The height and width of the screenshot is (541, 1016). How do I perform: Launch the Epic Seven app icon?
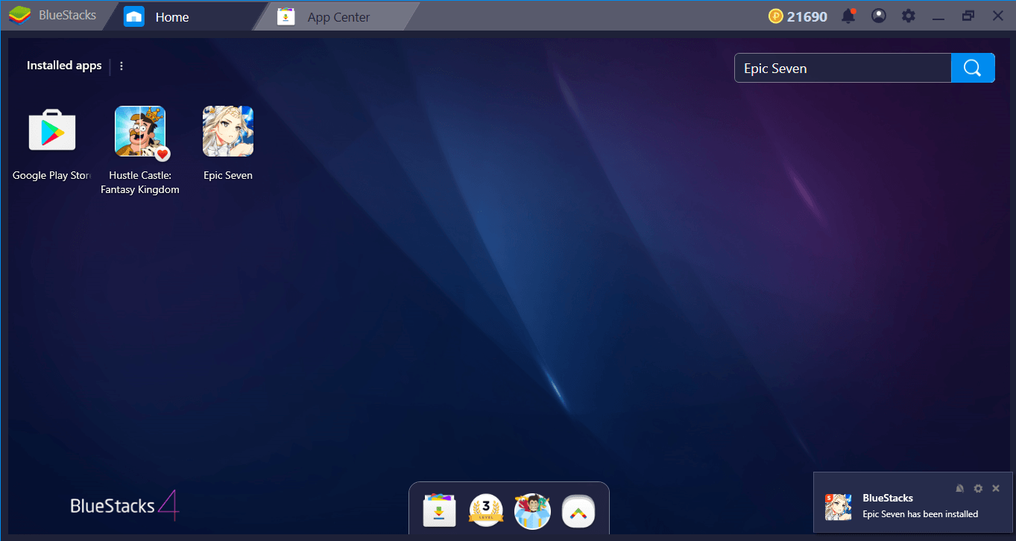pos(228,131)
